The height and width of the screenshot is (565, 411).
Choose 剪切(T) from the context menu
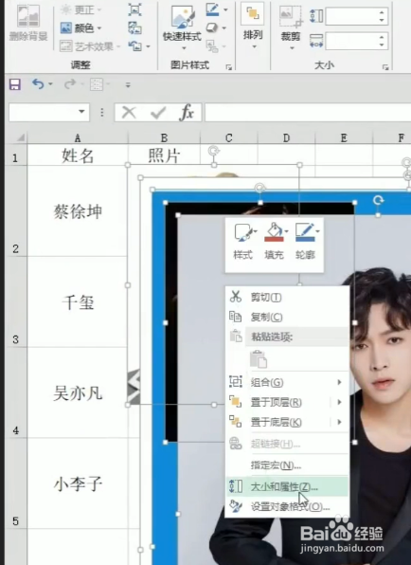pyautogui.click(x=287, y=298)
